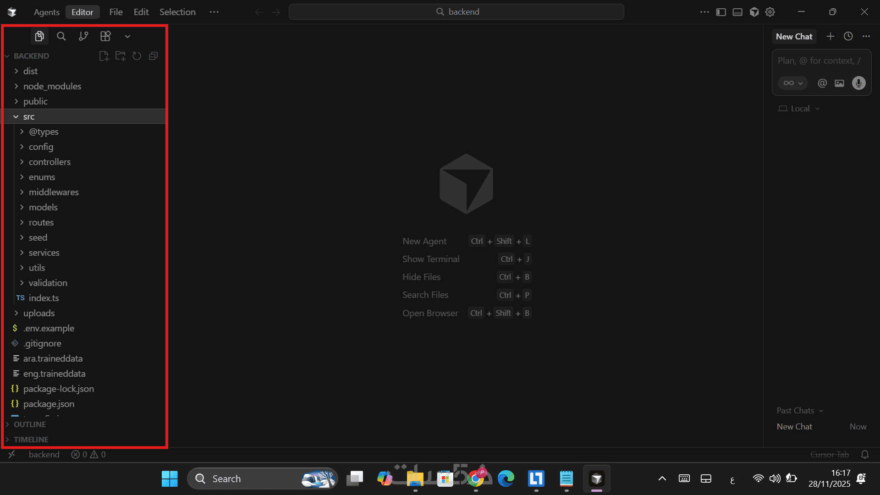This screenshot has width=880, height=495.
Task: Collapse the src folder
Action: 28,116
